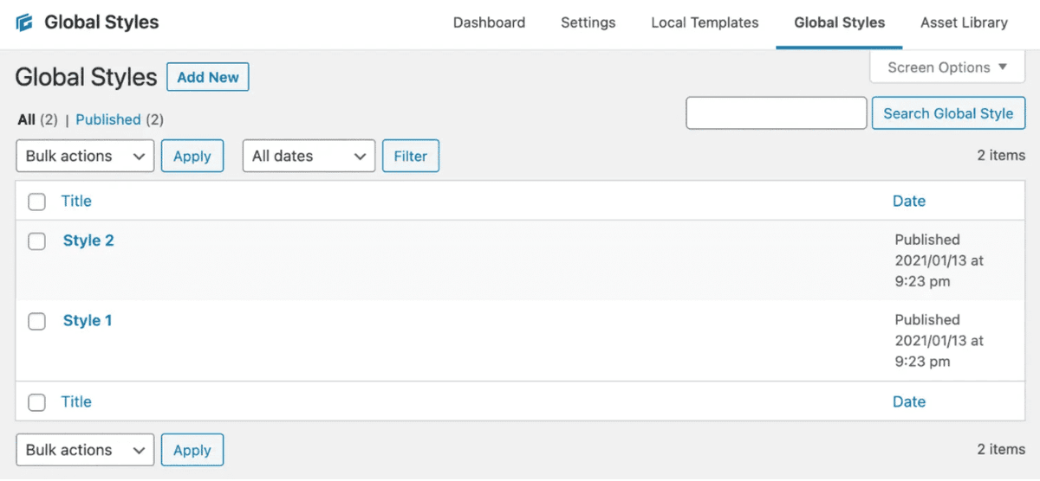Click the Add New button
This screenshot has width=1040, height=481.
pos(208,77)
